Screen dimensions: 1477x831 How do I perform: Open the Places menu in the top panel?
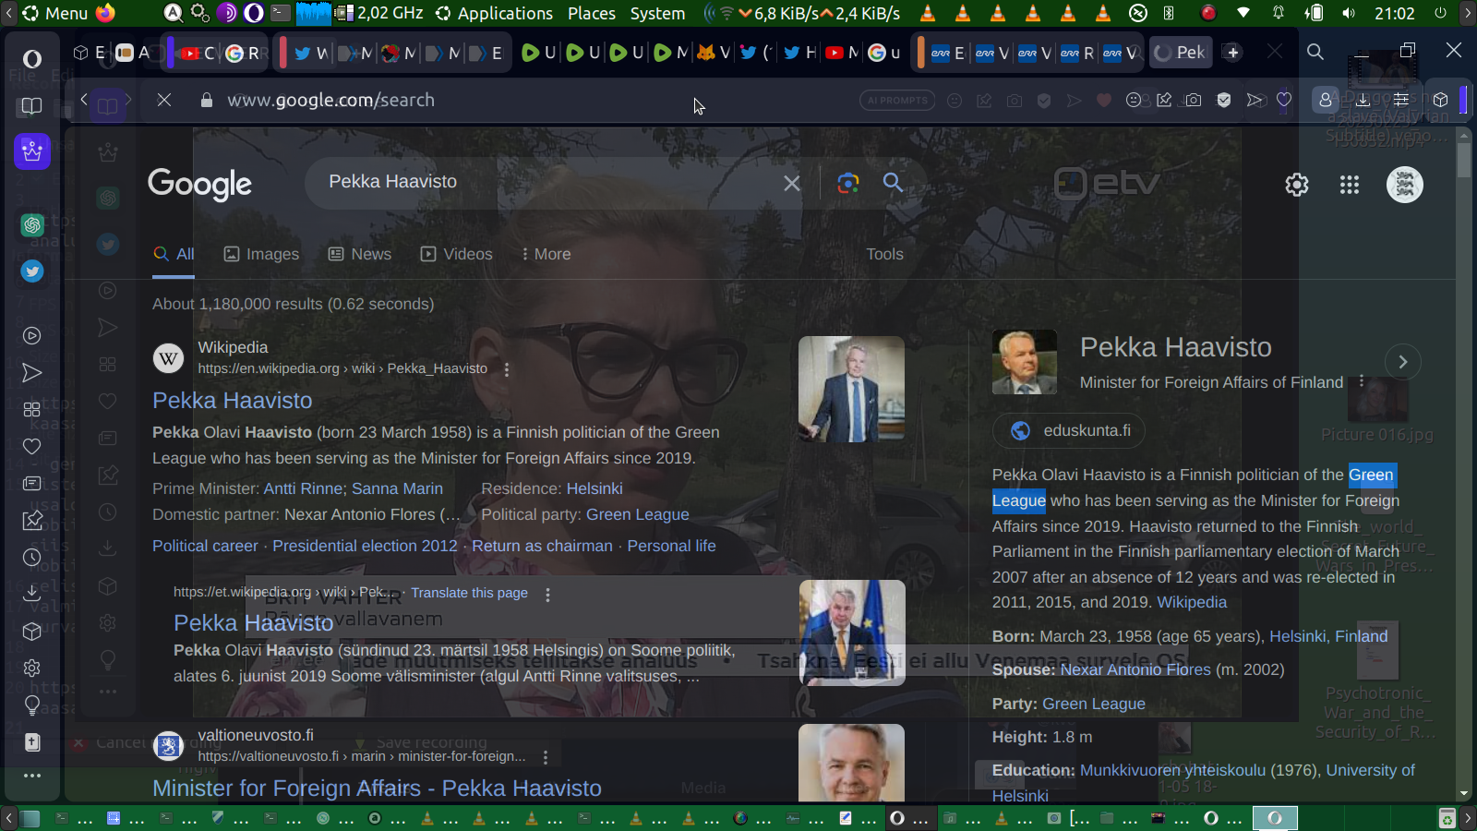[x=592, y=13]
